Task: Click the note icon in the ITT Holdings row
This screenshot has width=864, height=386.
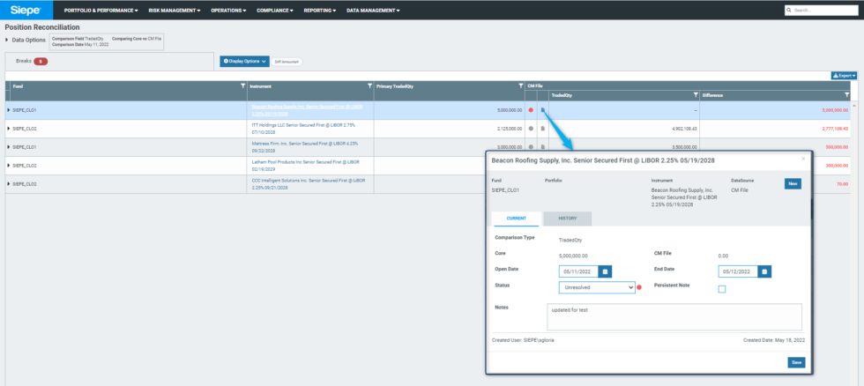Action: [542, 129]
